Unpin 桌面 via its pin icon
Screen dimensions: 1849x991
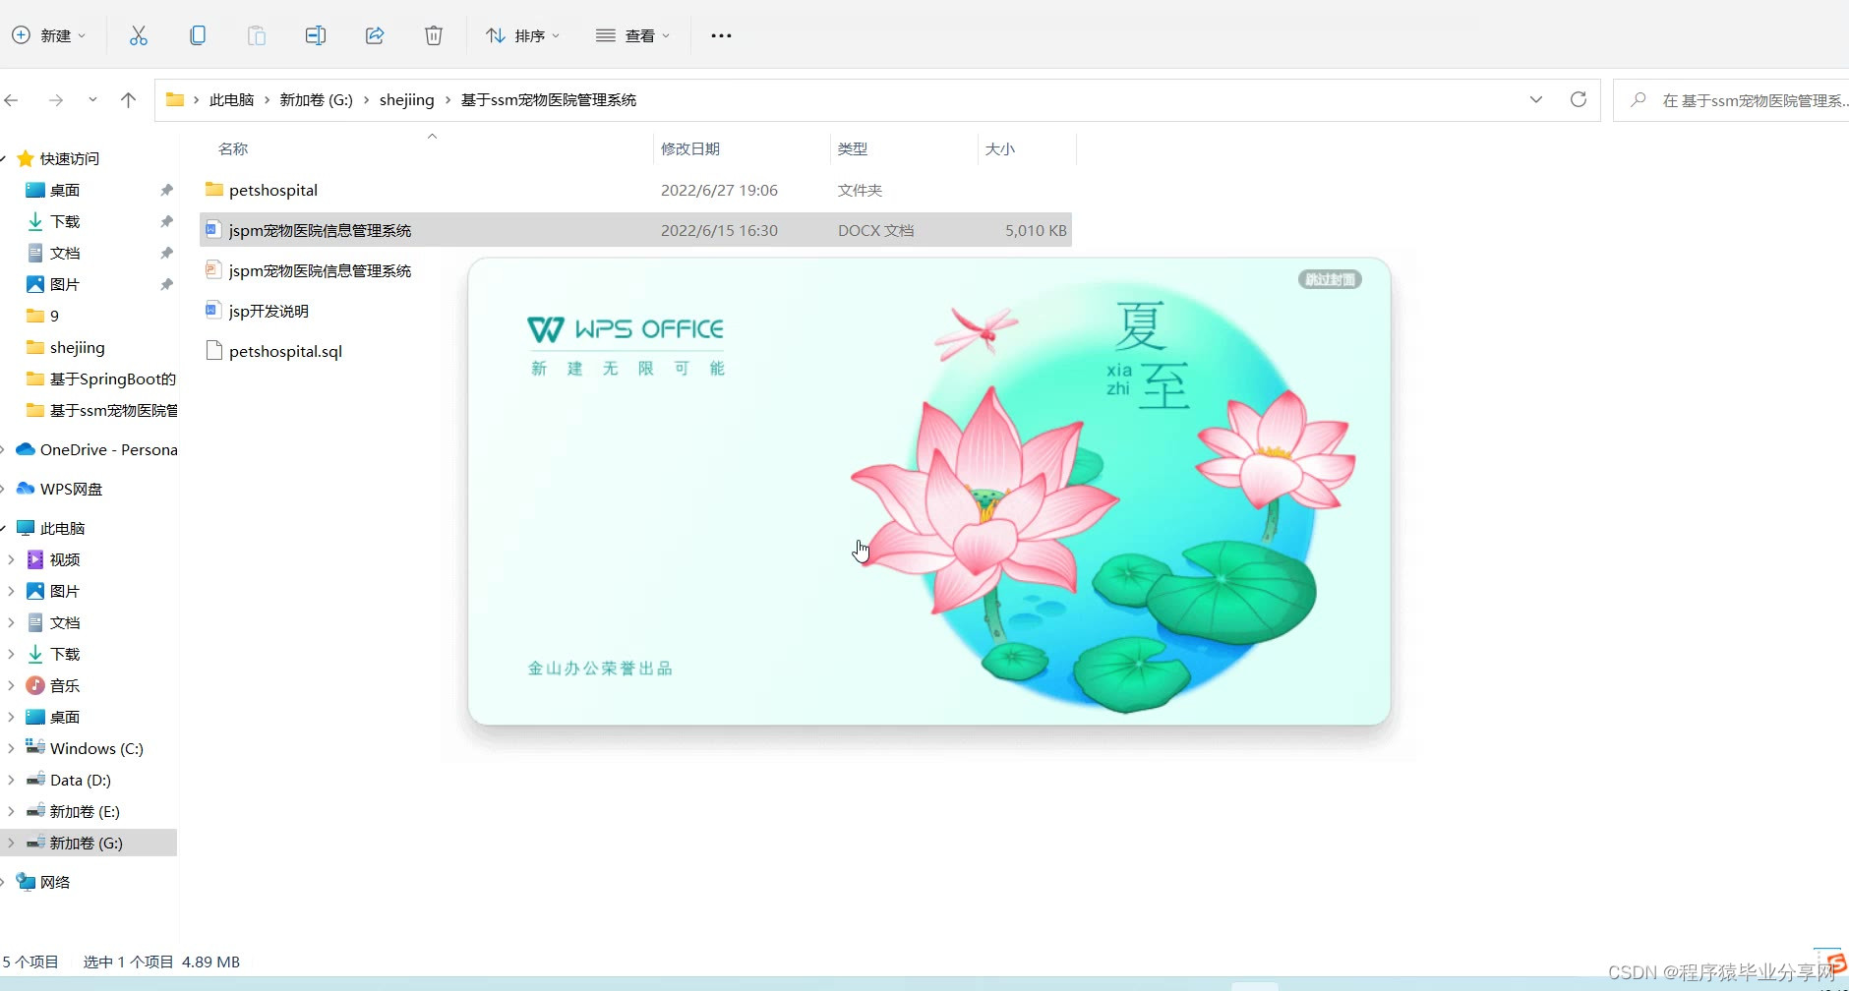point(166,191)
